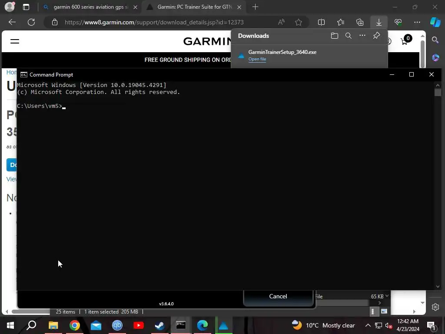
Task: Open the tab actions menu icon
Action: 26,7
